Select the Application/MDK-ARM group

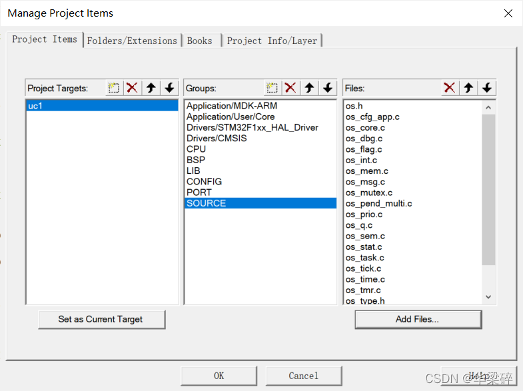point(260,106)
